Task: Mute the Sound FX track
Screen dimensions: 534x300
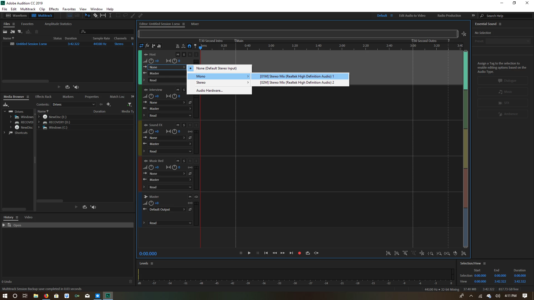Action: 178,125
